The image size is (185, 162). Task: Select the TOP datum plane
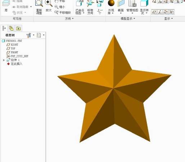tap(11, 49)
